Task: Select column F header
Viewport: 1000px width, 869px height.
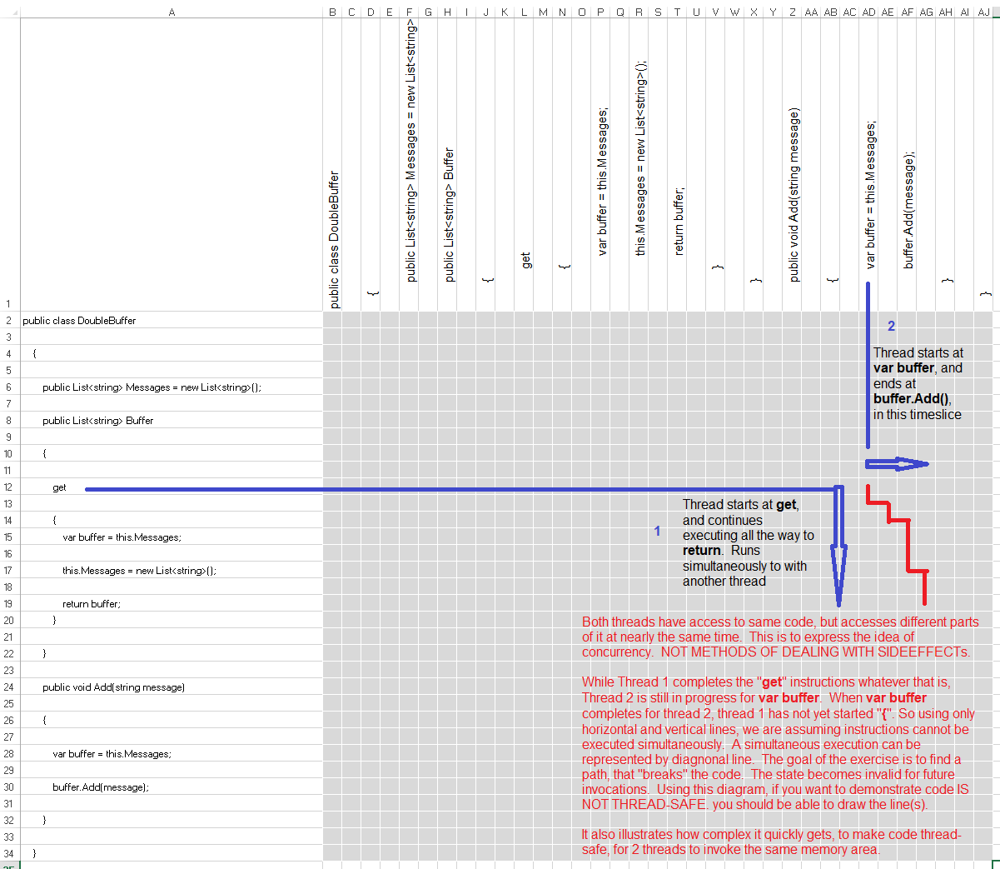Action: (x=409, y=12)
